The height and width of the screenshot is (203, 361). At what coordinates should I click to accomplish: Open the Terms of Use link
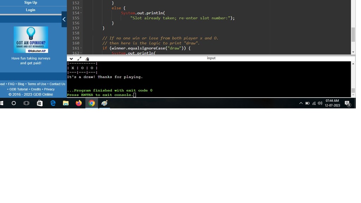37,84
